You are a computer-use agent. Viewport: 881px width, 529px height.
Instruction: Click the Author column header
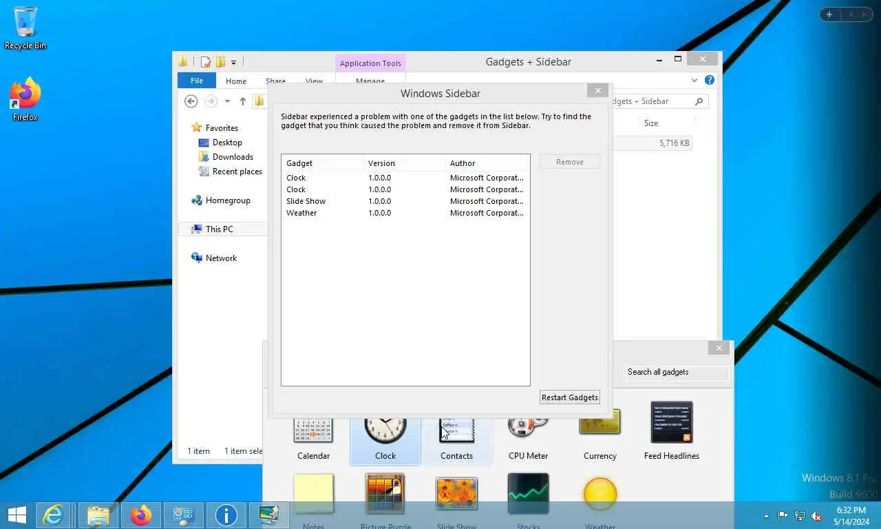point(487,163)
